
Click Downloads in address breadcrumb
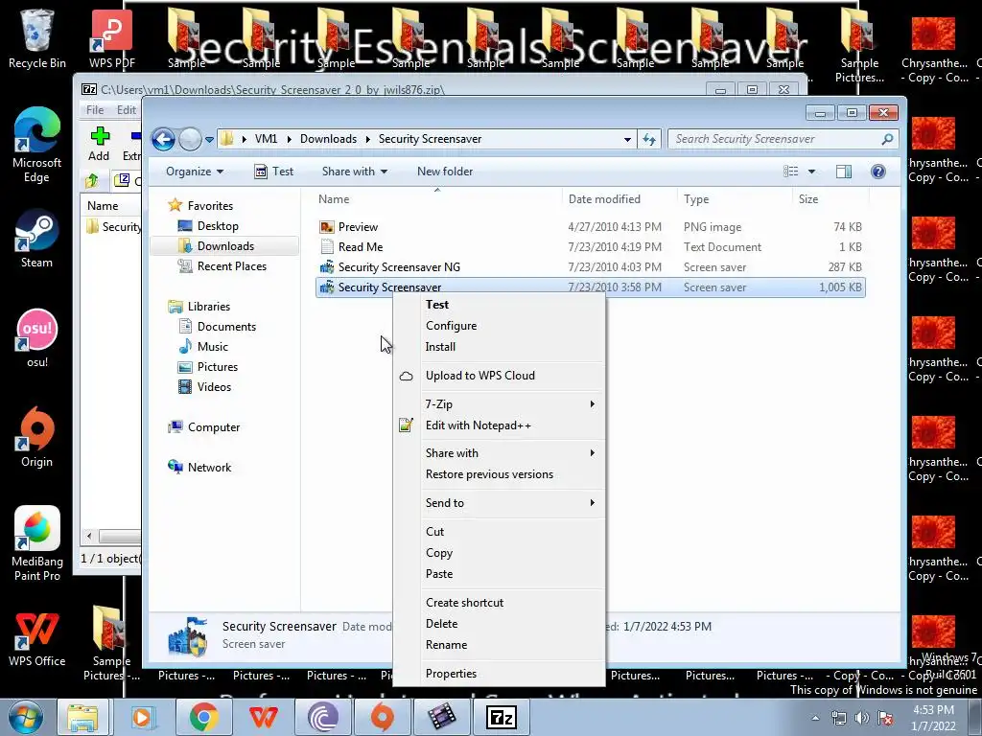coord(328,139)
